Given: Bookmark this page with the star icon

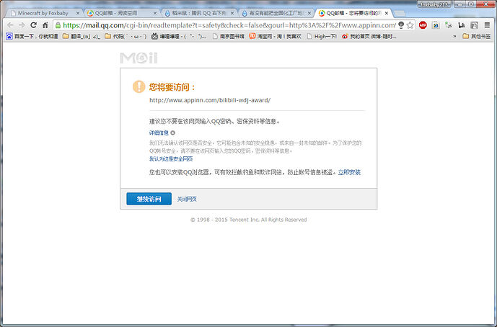Looking at the screenshot, I should point(410,24).
